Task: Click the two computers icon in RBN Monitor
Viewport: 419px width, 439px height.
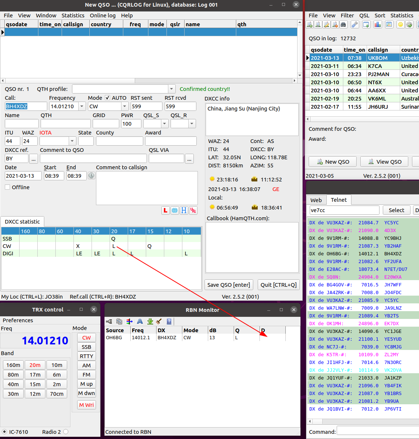Action: [x=119, y=321]
